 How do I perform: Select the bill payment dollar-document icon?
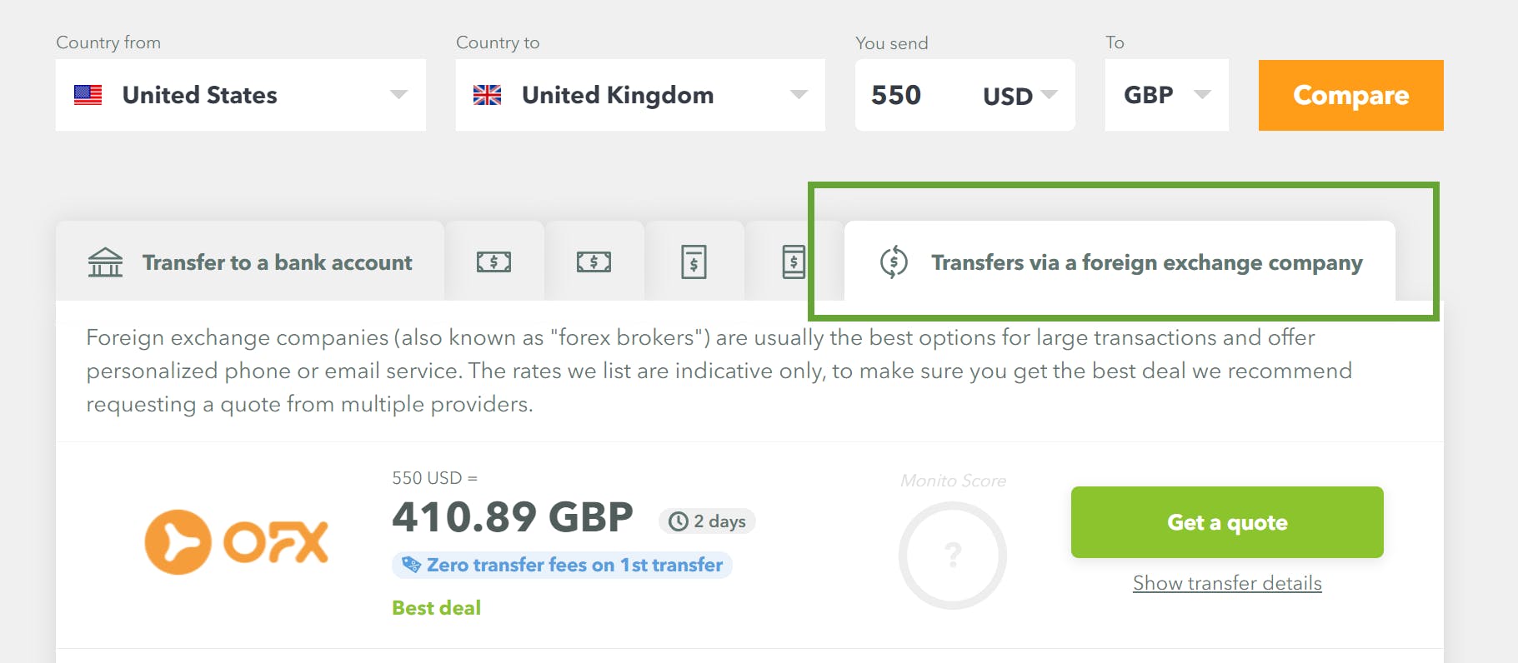(x=694, y=261)
